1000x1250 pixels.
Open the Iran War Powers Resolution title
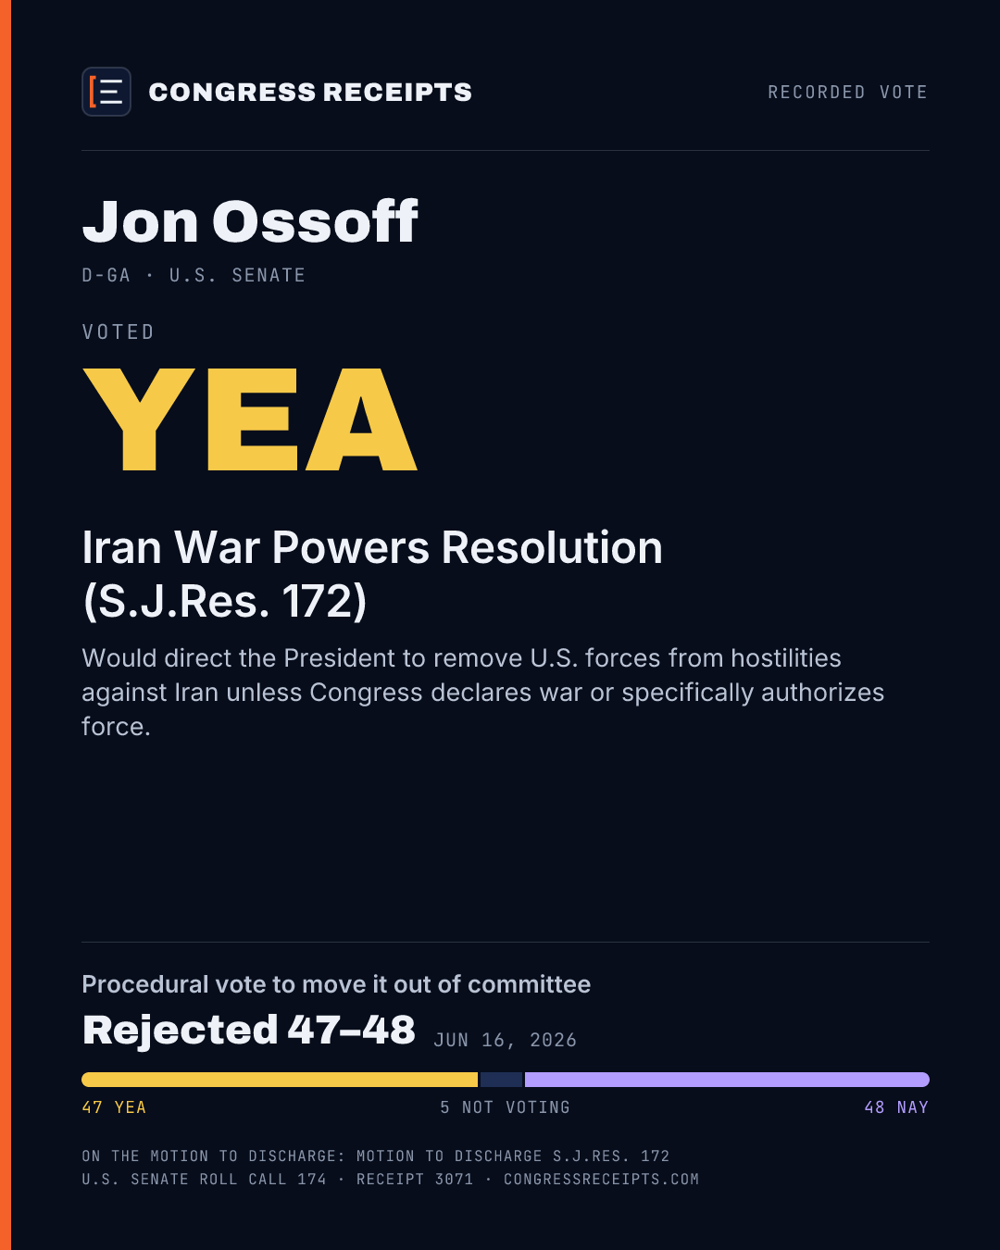[x=372, y=574]
